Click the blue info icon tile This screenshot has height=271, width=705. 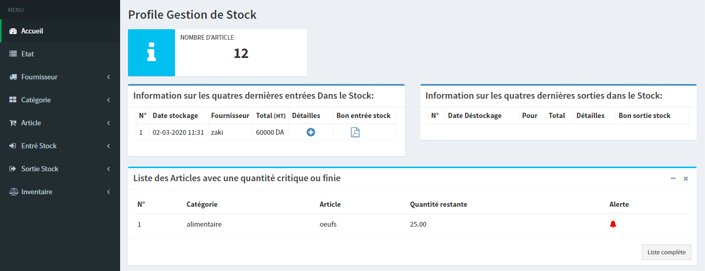151,53
